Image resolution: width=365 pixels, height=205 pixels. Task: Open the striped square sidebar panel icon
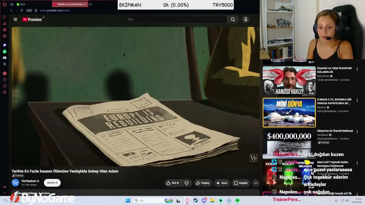coord(5,30)
